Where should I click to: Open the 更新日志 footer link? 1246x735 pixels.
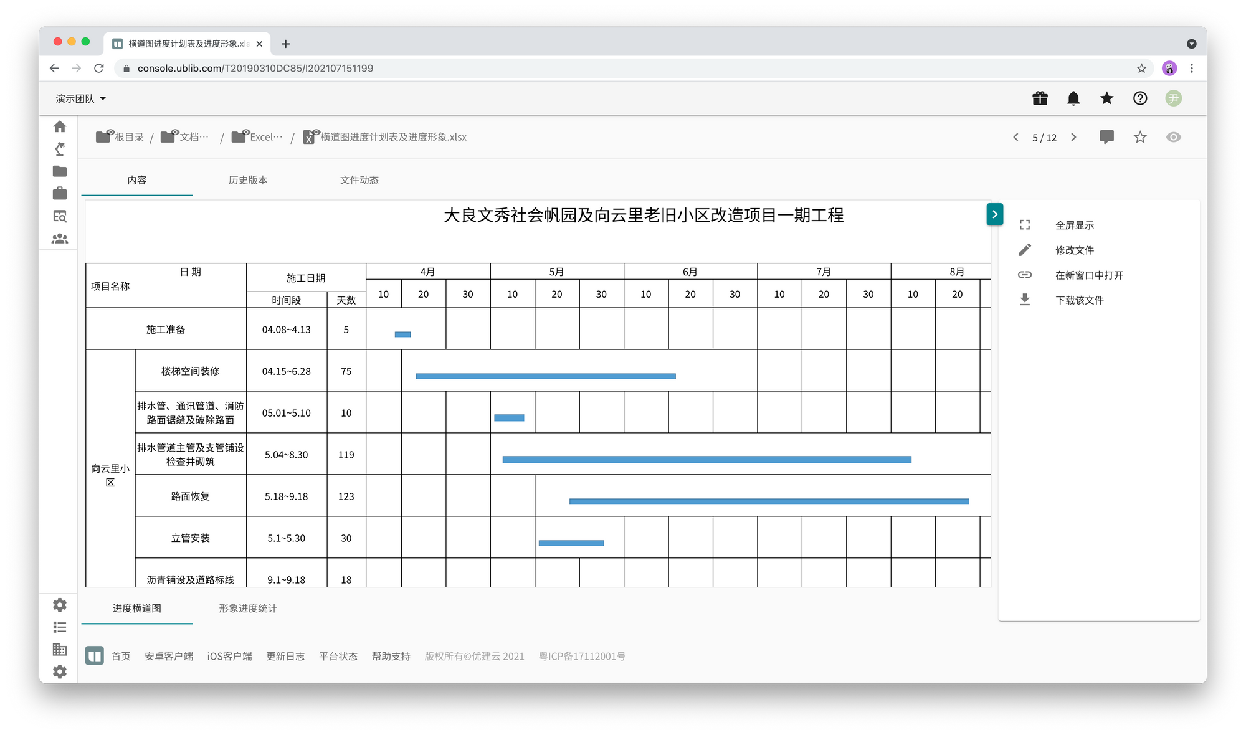[x=285, y=656]
